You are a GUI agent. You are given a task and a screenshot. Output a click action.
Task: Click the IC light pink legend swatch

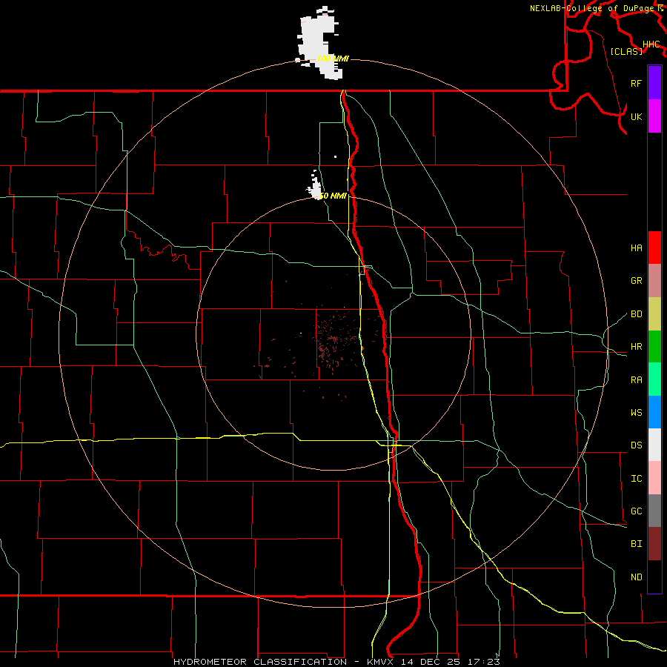coord(654,478)
